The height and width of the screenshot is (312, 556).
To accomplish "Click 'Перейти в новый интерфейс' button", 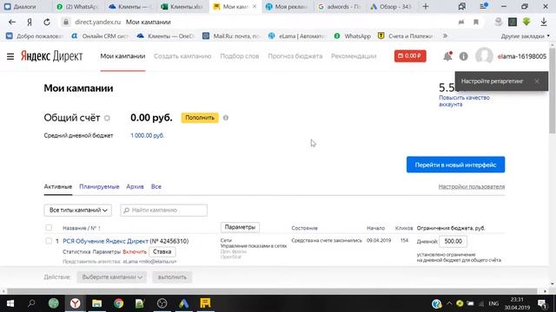I will 455,165.
